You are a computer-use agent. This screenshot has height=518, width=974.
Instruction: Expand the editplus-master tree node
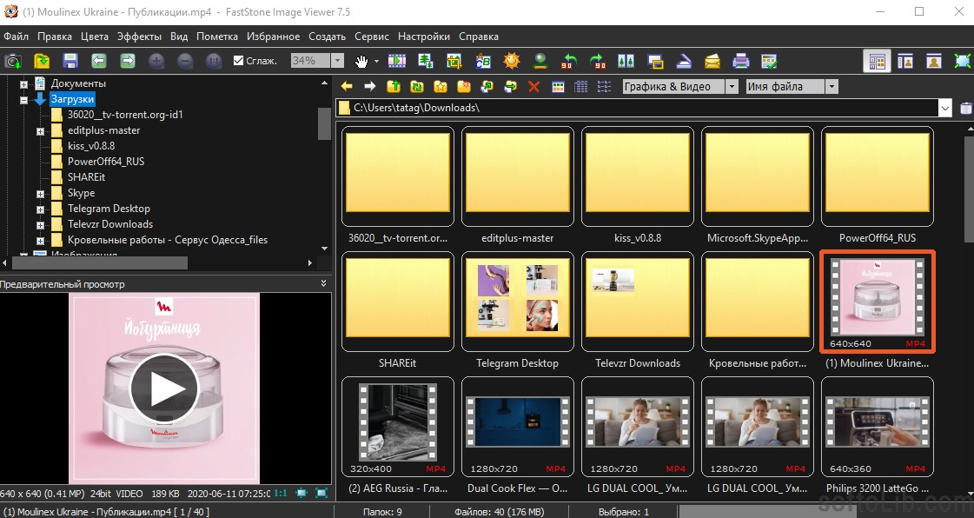click(40, 131)
